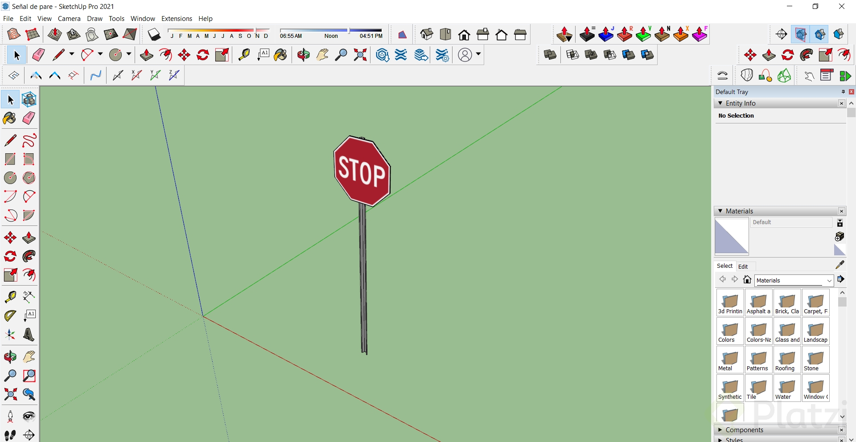Open the Arc tool dropdown arrow
The width and height of the screenshot is (856, 442).
(x=100, y=54)
